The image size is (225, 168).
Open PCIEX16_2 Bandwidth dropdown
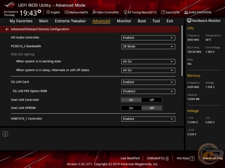click(x=148, y=47)
